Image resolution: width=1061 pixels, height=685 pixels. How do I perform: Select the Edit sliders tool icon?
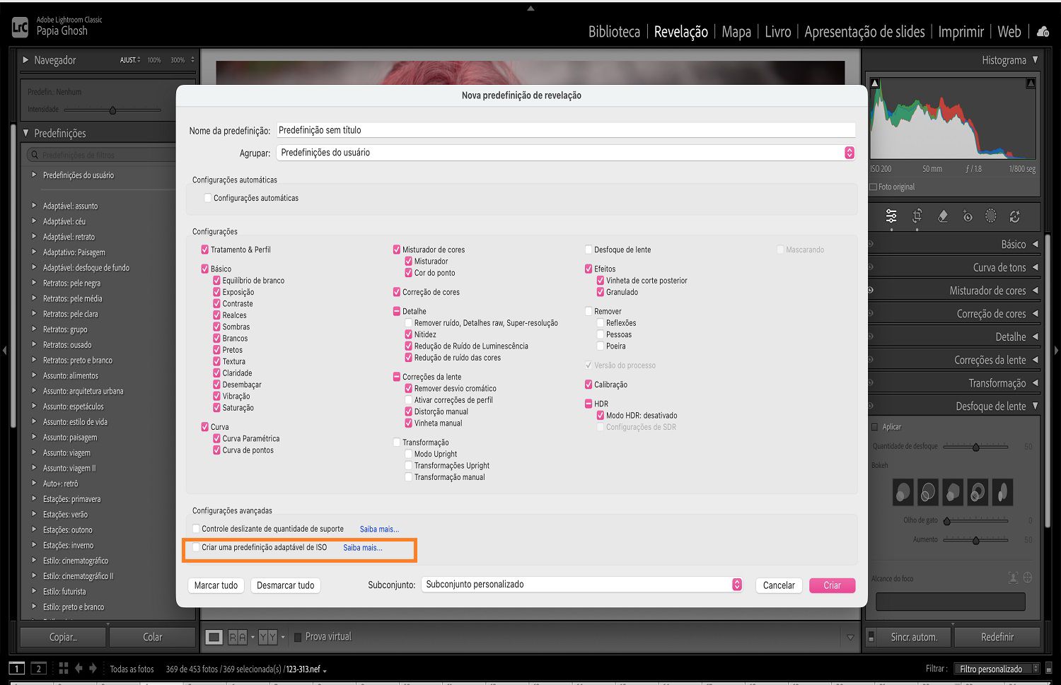891,216
